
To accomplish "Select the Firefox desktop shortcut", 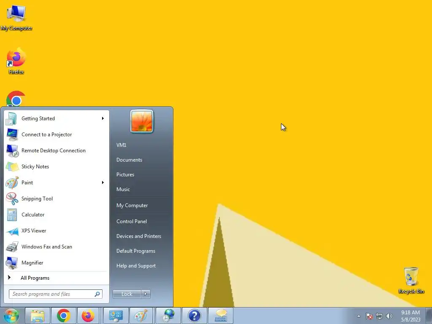I will pos(16,61).
